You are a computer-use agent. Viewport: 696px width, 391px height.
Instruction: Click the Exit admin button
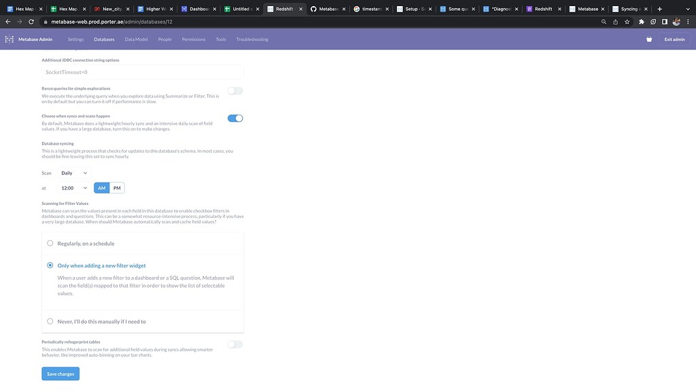point(674,39)
